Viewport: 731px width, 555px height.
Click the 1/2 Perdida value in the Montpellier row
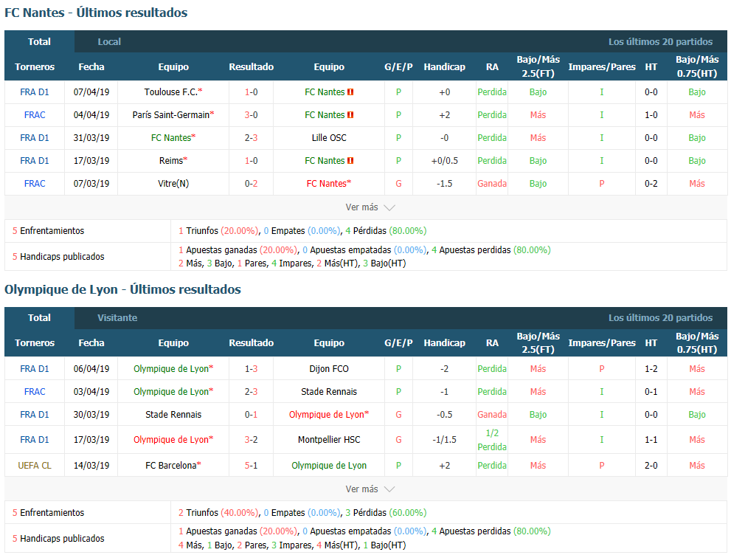click(492, 440)
